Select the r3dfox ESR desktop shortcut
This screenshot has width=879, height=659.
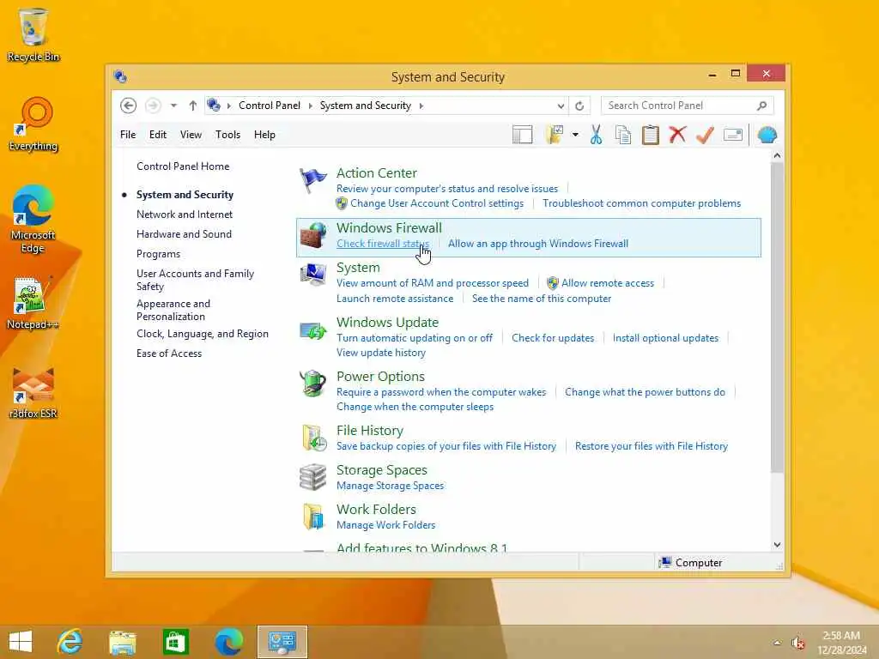(x=33, y=392)
